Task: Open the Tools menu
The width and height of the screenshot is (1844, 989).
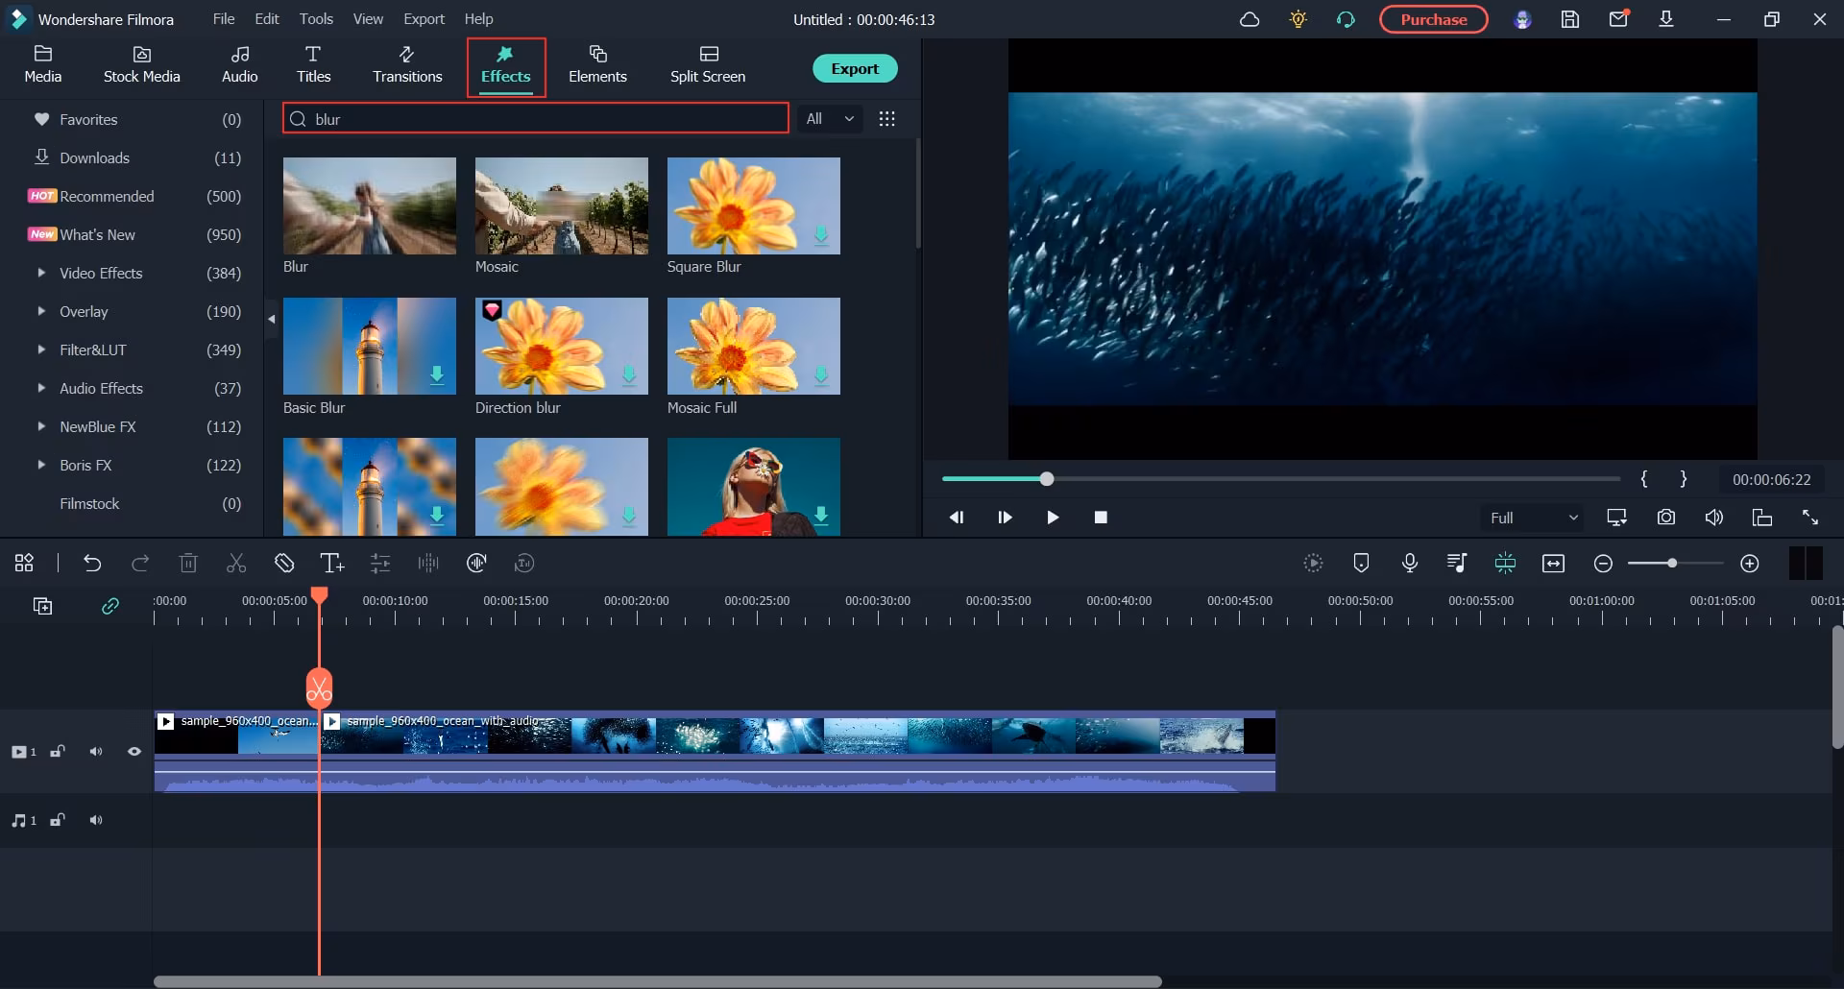Action: (x=316, y=19)
